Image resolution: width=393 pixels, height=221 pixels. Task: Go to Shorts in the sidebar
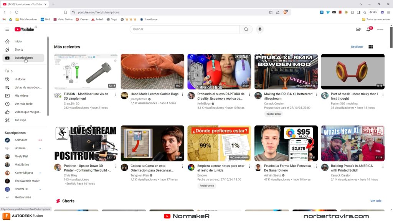tap(19, 49)
